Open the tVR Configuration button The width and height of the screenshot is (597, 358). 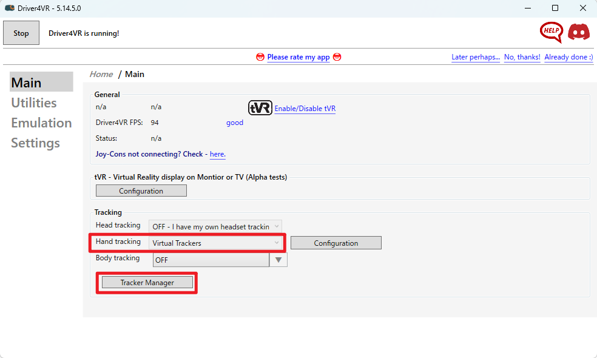click(x=141, y=191)
